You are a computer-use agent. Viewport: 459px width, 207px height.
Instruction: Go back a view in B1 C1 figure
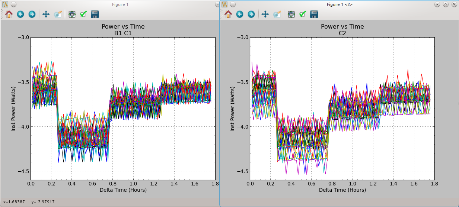click(20, 14)
